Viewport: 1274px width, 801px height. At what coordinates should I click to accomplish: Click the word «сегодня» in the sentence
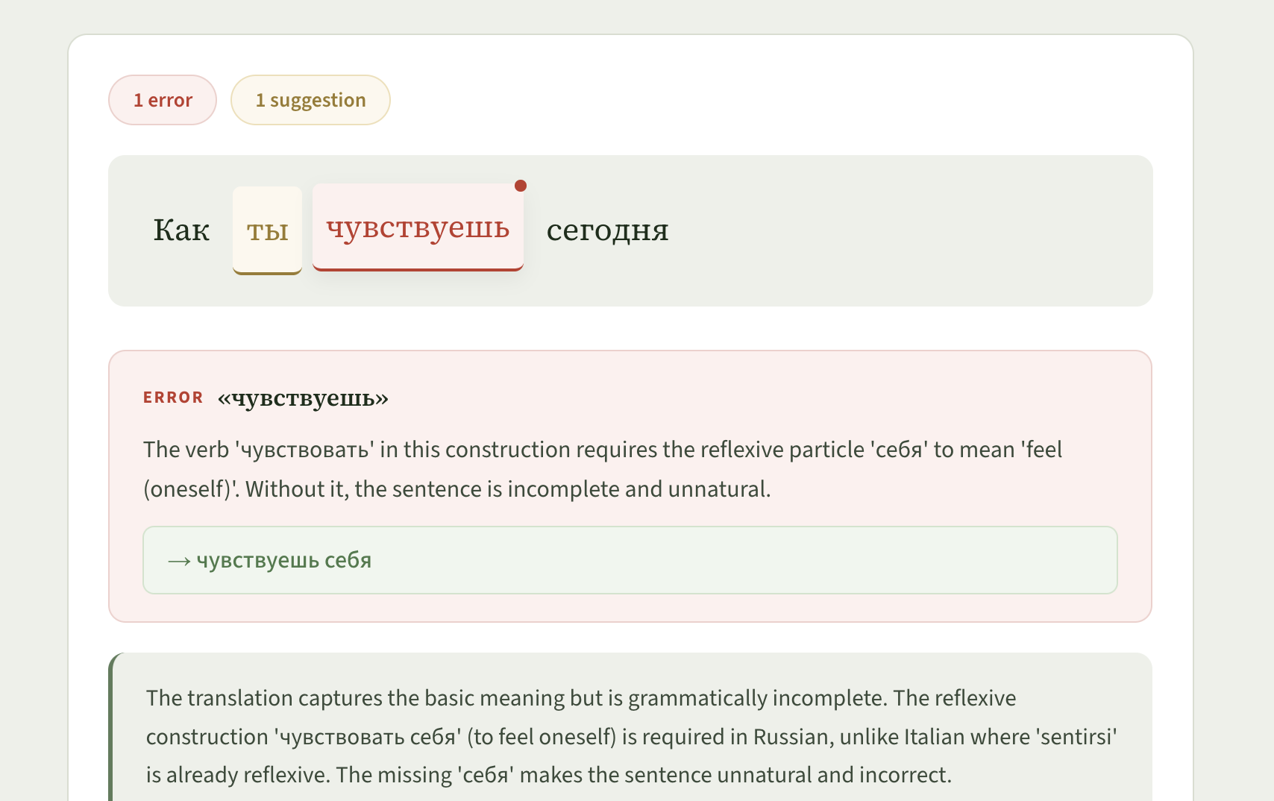[607, 230]
